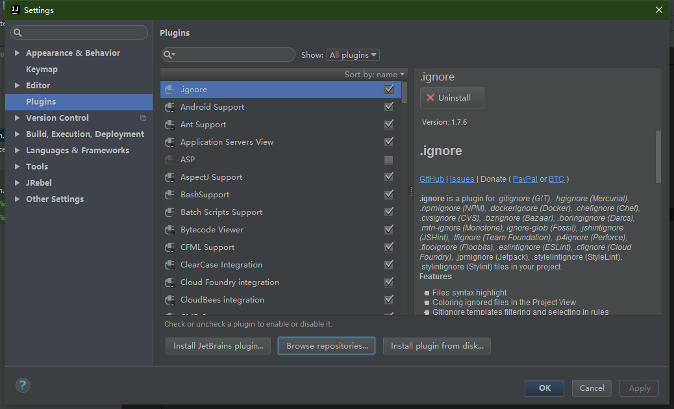Click Install JetBrains plugin button
Image resolution: width=674 pixels, height=409 pixels.
218,346
